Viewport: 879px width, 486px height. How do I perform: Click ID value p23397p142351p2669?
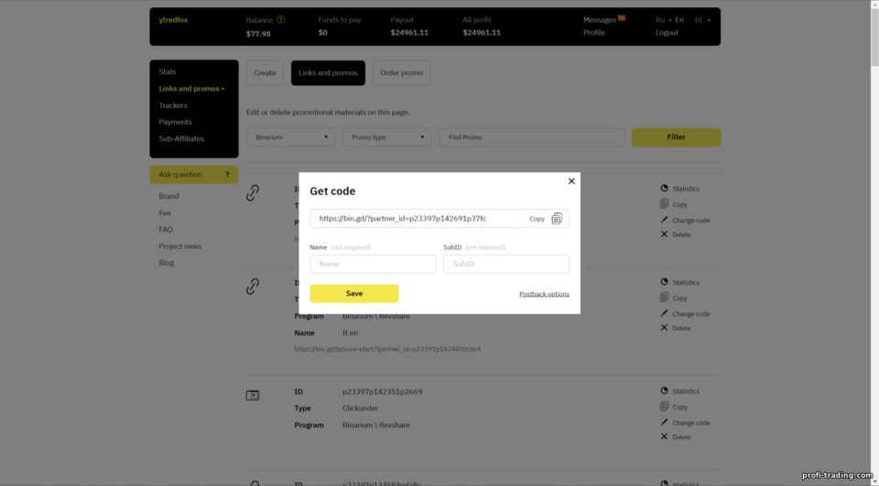tap(383, 392)
